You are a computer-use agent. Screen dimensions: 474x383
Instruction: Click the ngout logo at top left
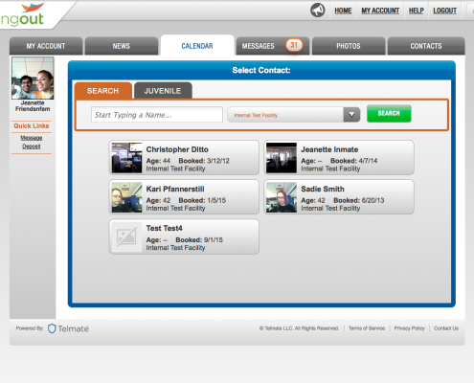tap(22, 14)
